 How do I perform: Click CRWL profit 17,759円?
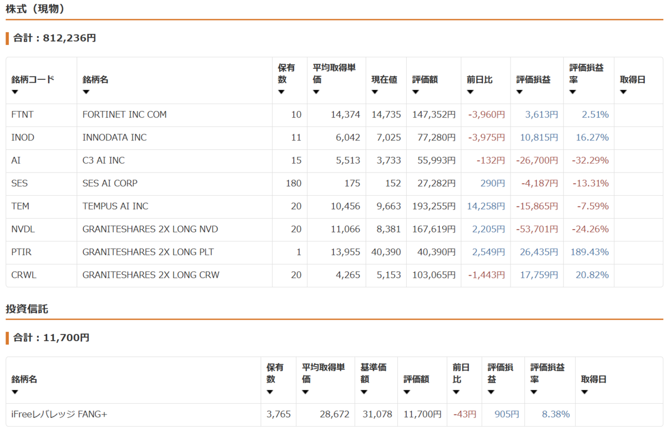pos(539,275)
